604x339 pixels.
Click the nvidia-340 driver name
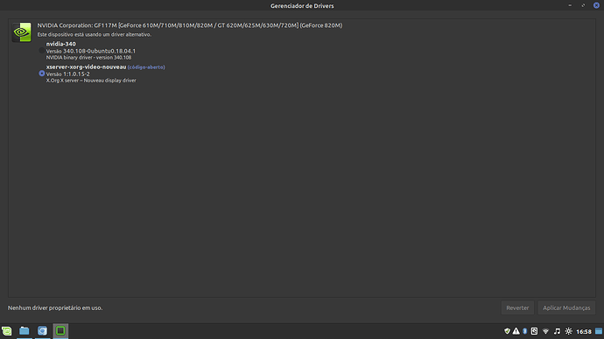(x=61, y=44)
